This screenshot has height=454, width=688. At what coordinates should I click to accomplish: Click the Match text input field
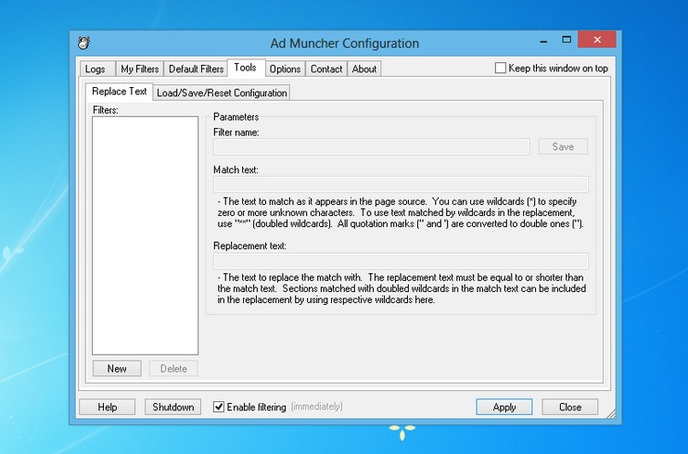(401, 184)
